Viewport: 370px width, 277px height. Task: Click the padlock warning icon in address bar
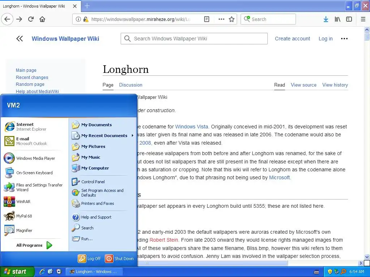86,19
